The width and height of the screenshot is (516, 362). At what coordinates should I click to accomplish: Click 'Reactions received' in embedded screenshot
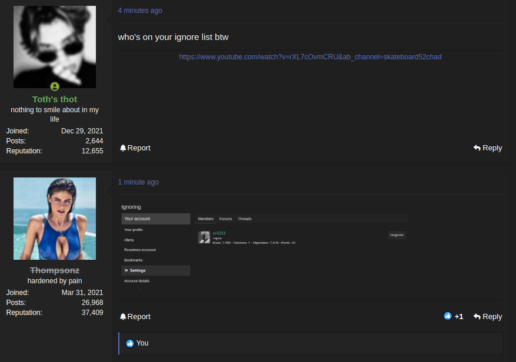[x=140, y=250]
